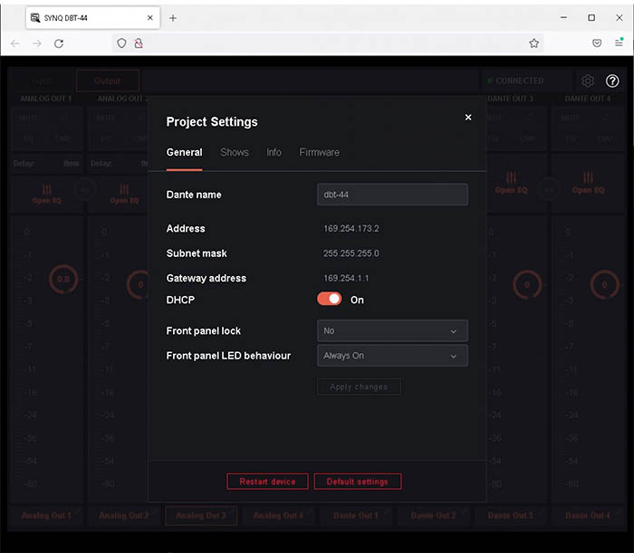Click the Dante name input field

[x=392, y=195]
